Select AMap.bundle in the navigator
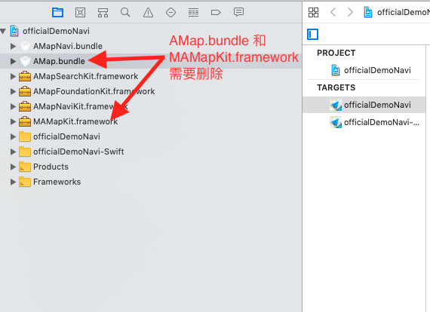Viewport: 430px width, 312px height. [59, 61]
